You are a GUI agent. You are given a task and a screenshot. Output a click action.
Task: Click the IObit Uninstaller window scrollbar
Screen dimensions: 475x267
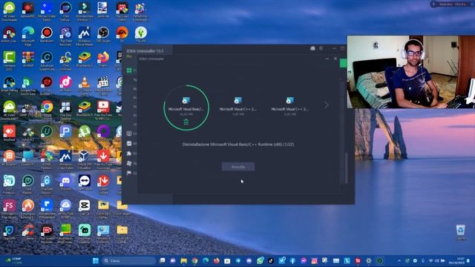click(x=346, y=168)
